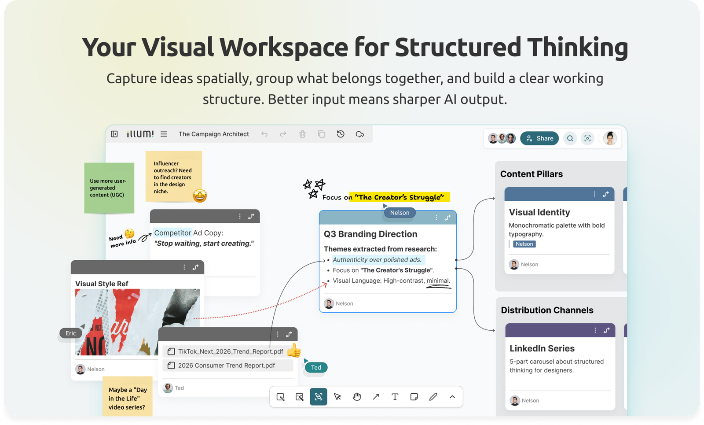Expand the Visual Identity card
This screenshot has width=704, height=425.
(606, 194)
